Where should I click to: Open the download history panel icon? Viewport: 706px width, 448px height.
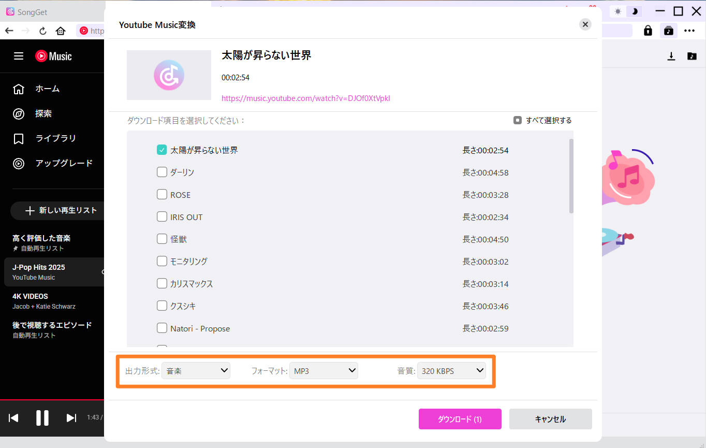coord(671,56)
